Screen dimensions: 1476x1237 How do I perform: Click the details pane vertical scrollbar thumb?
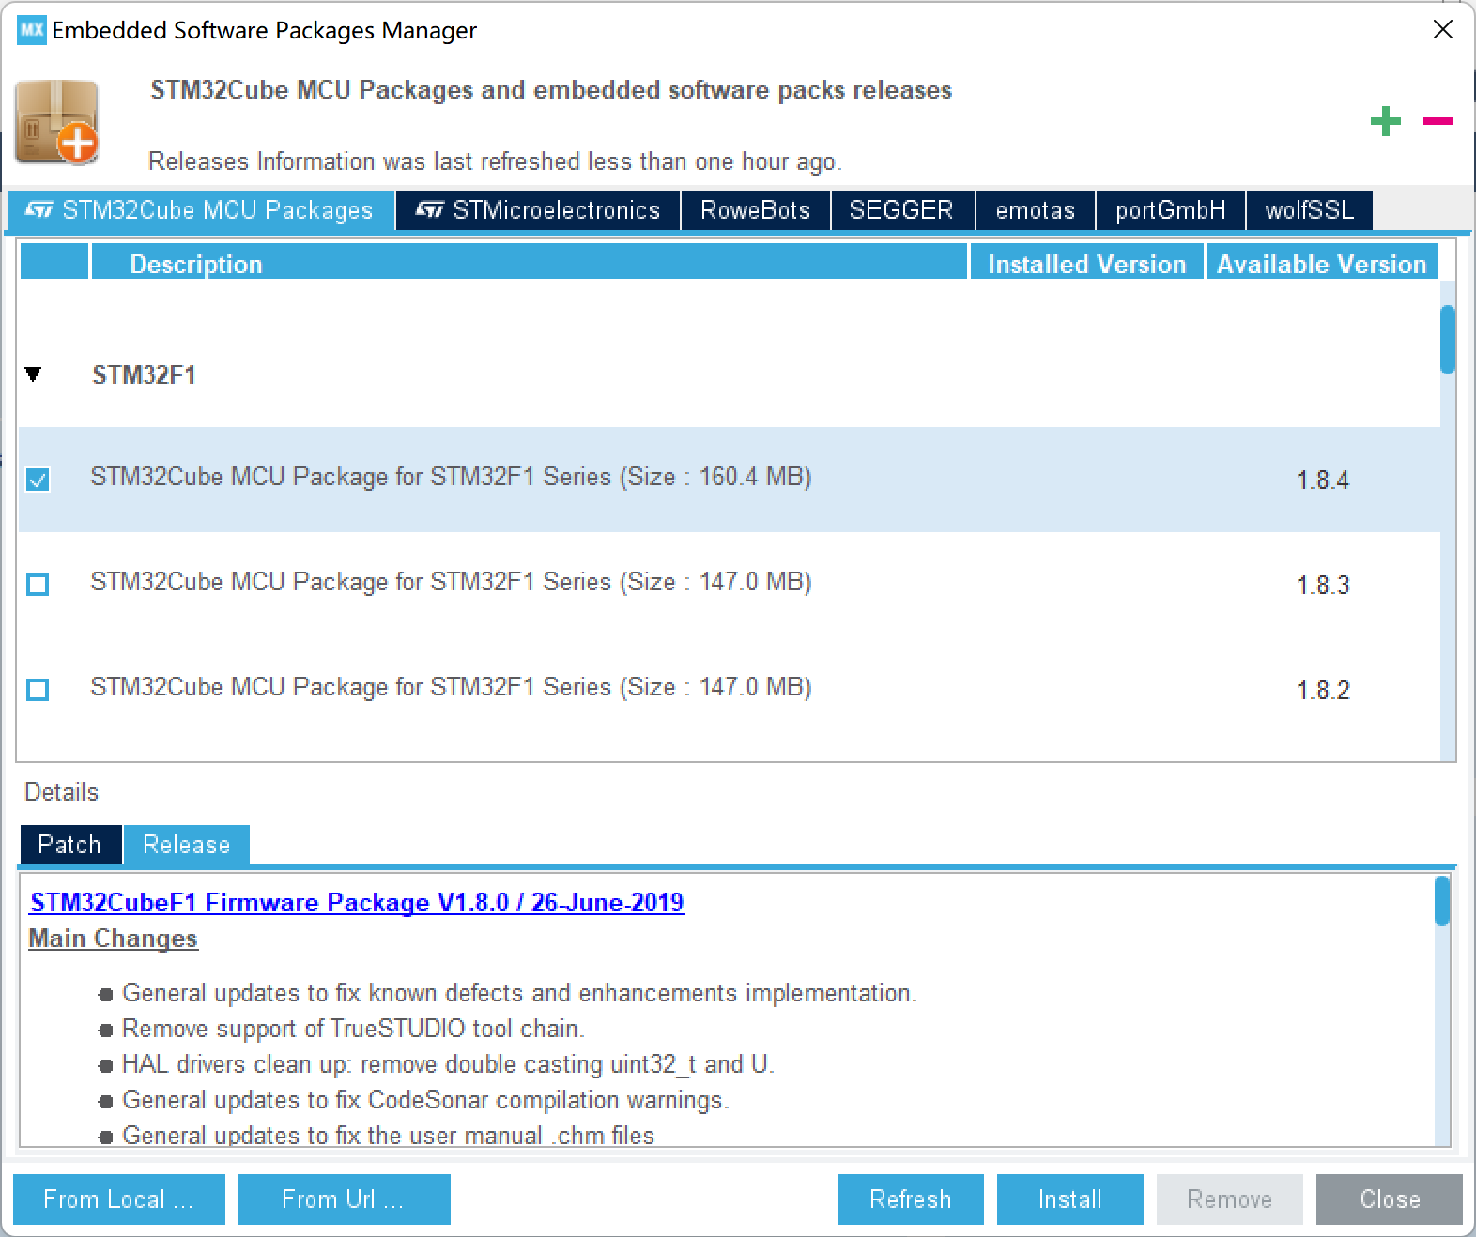coord(1442,901)
